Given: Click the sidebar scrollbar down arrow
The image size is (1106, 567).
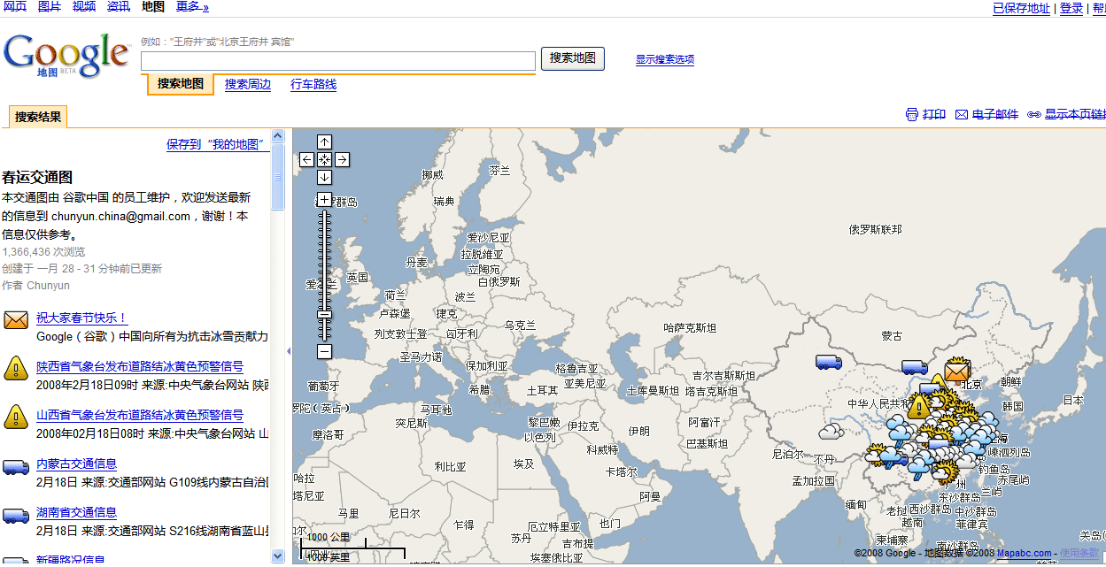Looking at the screenshot, I should click(277, 556).
